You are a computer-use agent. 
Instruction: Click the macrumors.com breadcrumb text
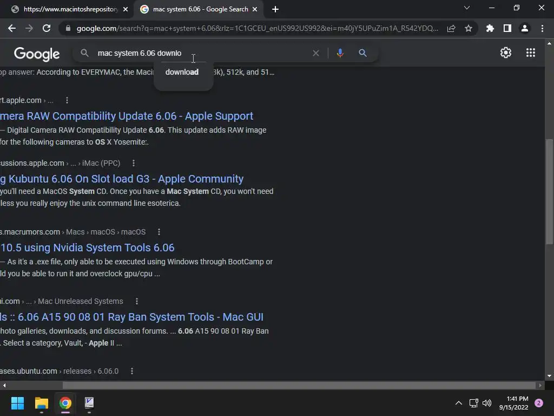[30, 232]
